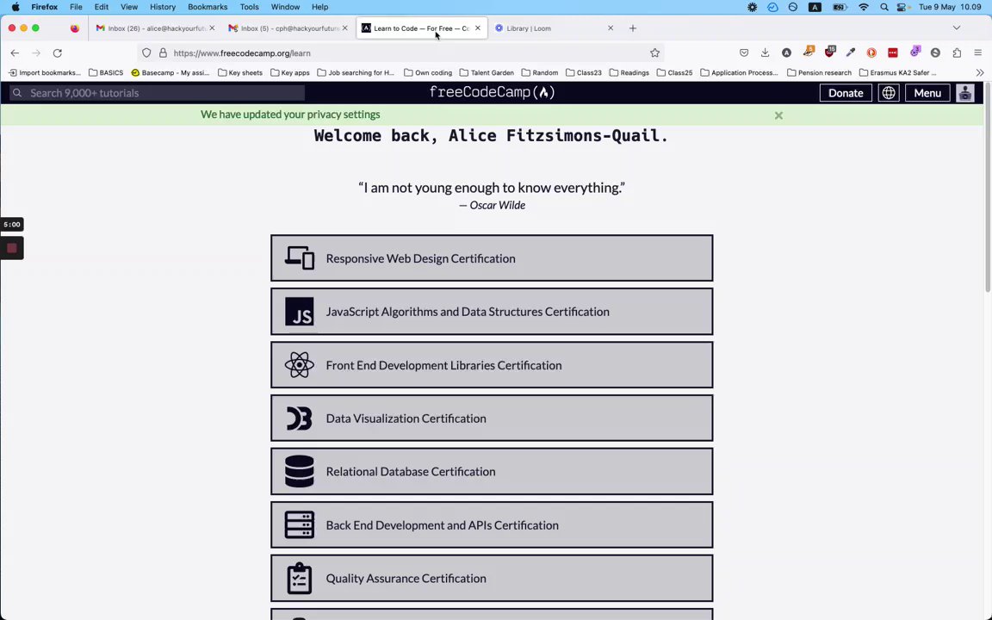Open the Pension research bookmarks folder
This screenshot has height=620, width=992.
(x=819, y=72)
